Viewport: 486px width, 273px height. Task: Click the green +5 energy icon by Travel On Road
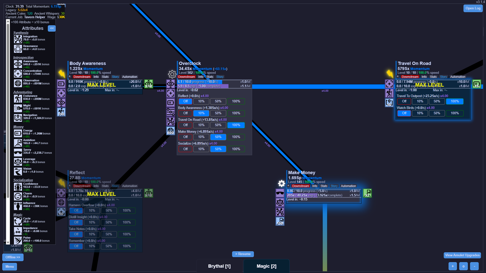pyautogui.click(x=477, y=84)
